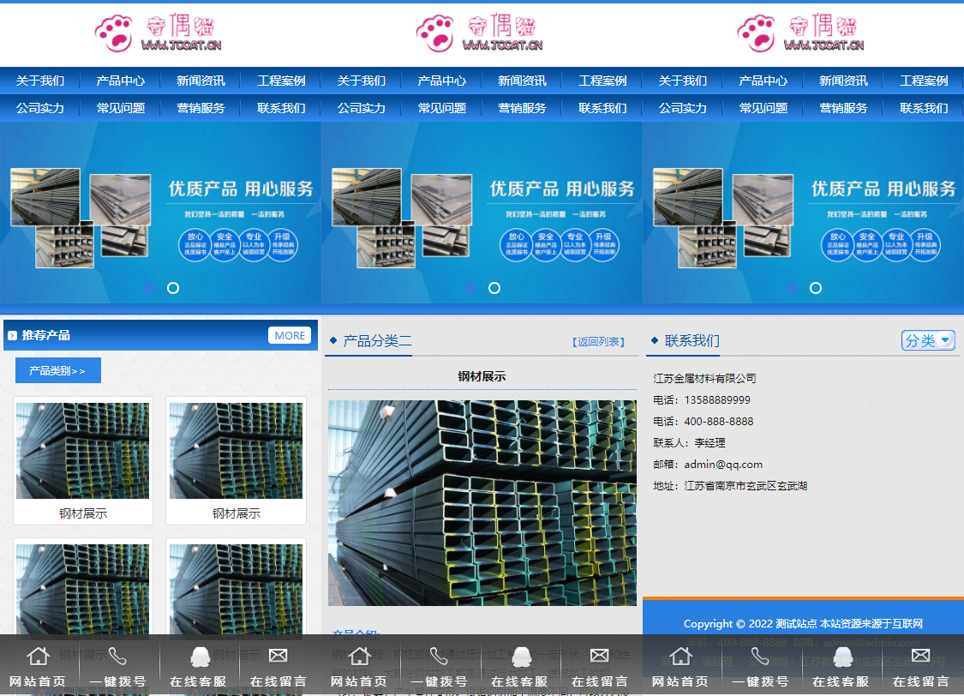Tap the 网站首页 house icon on the 推荐产品 page
This screenshot has height=696, width=964.
click(38, 656)
